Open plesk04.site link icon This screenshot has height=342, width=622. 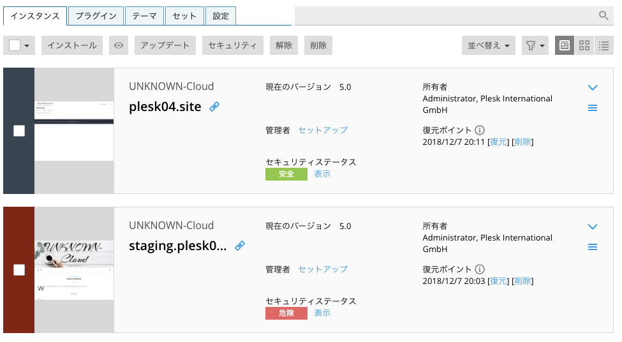coord(214,107)
